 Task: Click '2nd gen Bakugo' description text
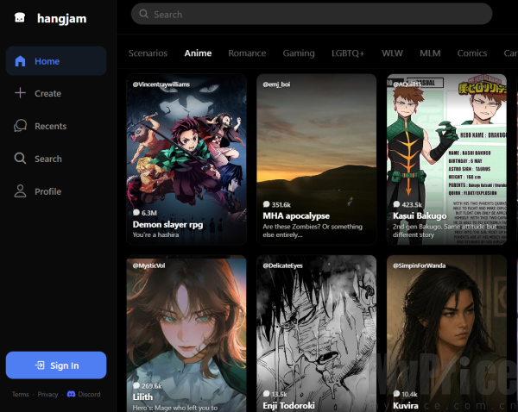click(445, 231)
